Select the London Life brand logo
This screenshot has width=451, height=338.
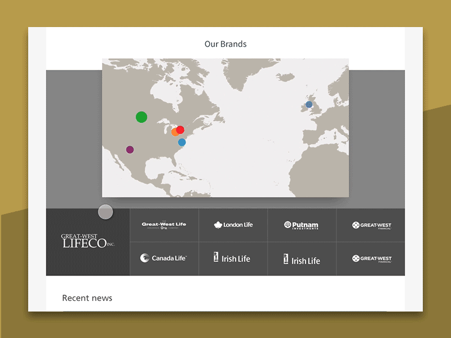(x=232, y=225)
